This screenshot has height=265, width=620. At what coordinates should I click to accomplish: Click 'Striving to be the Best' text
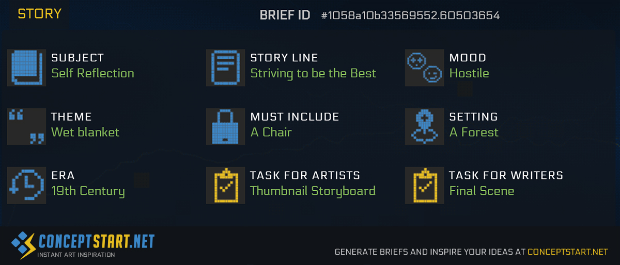point(314,73)
